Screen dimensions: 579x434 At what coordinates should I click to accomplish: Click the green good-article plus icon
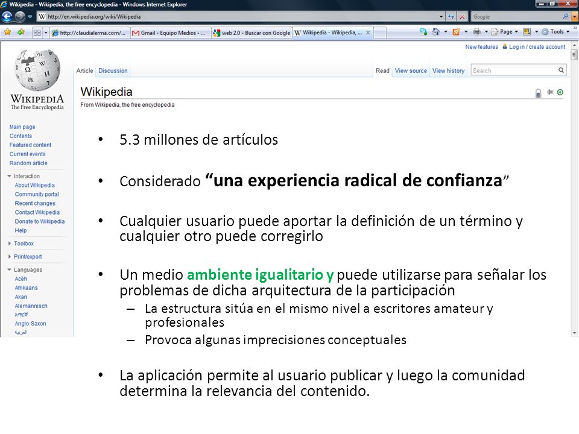click(560, 92)
